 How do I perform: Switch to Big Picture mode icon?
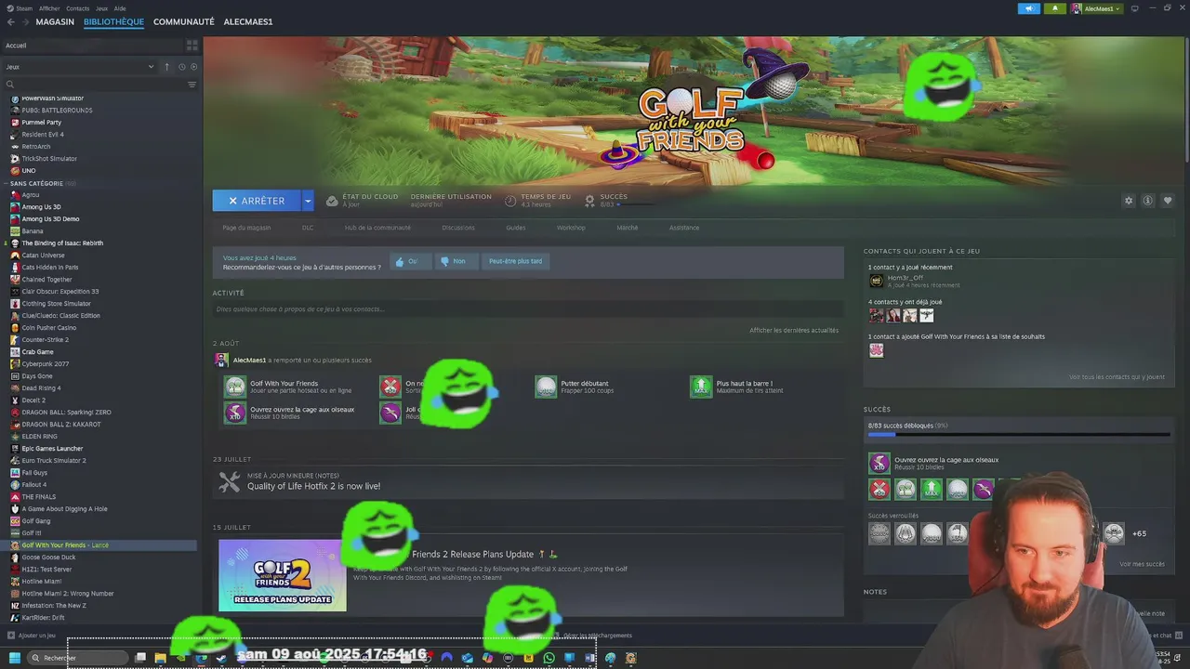(1135, 8)
